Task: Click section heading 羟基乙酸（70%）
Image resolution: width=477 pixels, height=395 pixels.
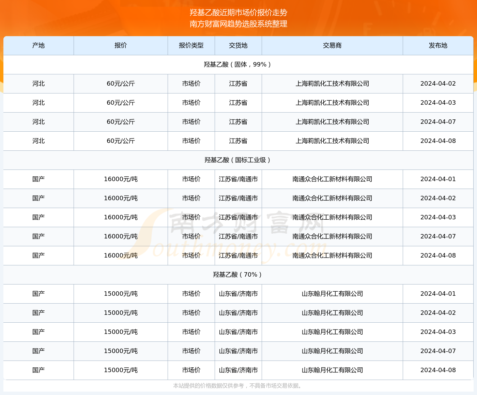Action: [x=238, y=275]
